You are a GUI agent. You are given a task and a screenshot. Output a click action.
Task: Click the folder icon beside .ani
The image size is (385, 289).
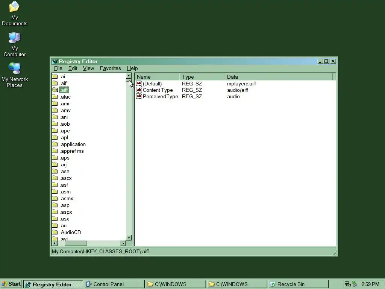tap(55, 117)
